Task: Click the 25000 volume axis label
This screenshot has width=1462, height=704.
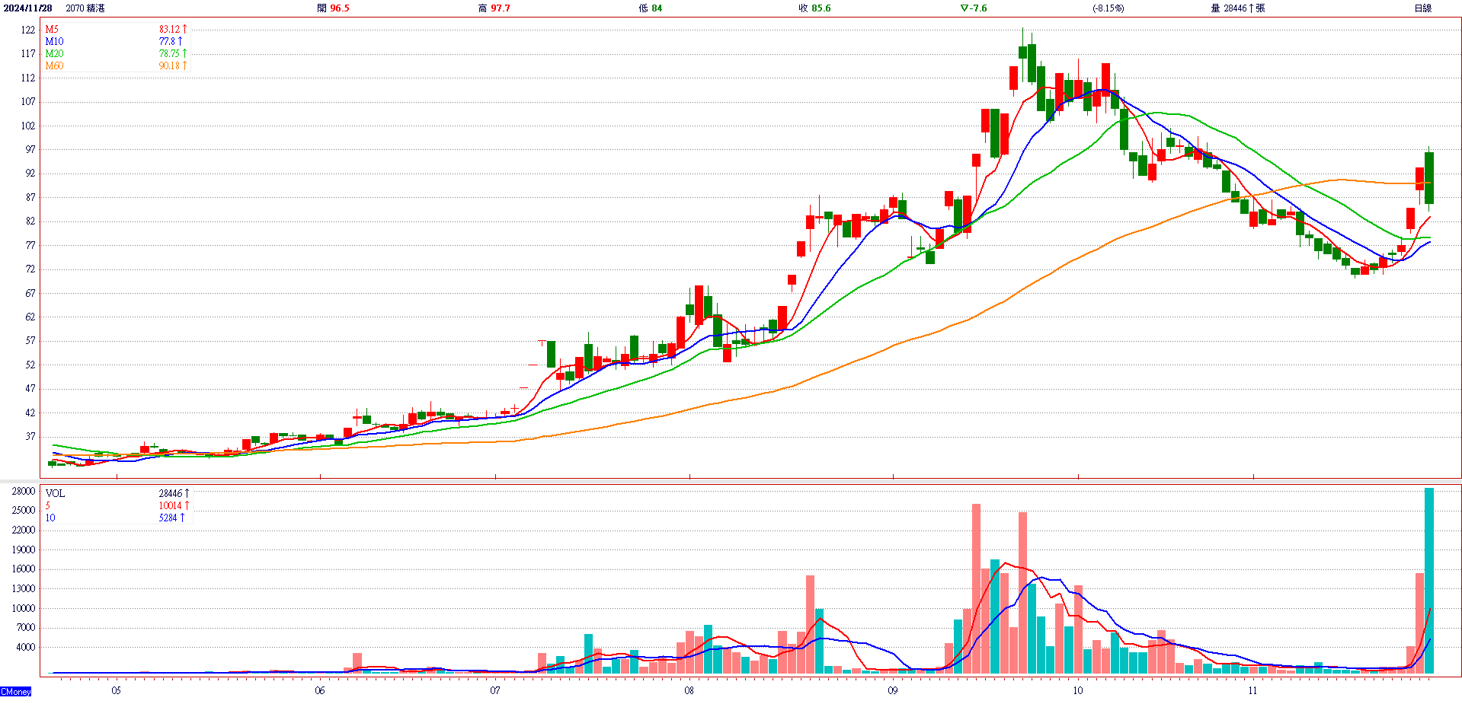Action: pyautogui.click(x=24, y=511)
